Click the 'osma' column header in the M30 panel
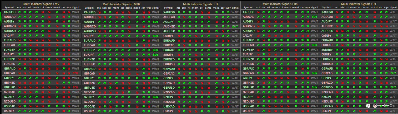 129,8
